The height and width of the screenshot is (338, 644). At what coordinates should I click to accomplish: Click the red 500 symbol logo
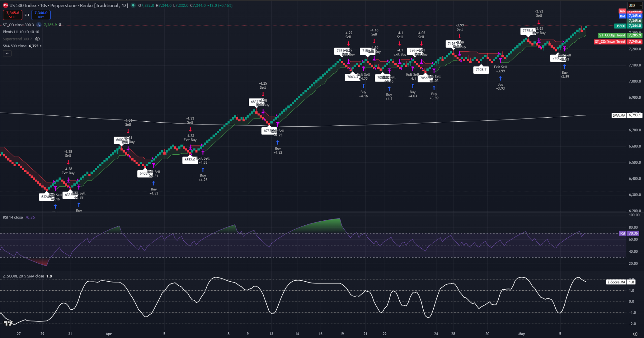pyautogui.click(x=5, y=5)
